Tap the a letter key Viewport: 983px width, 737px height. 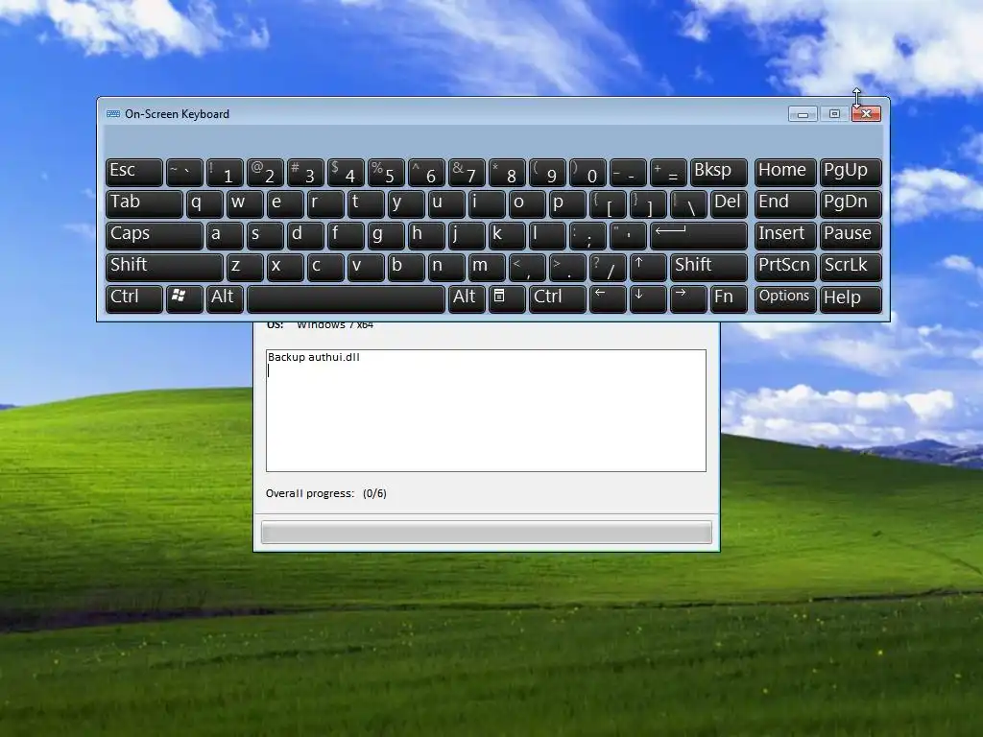click(x=225, y=235)
